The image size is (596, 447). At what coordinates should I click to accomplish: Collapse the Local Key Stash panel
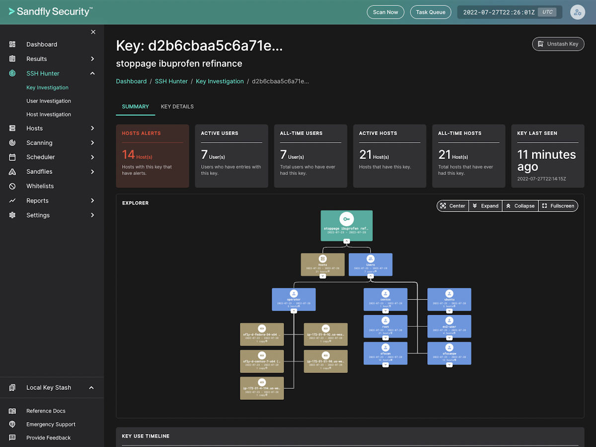pos(91,387)
